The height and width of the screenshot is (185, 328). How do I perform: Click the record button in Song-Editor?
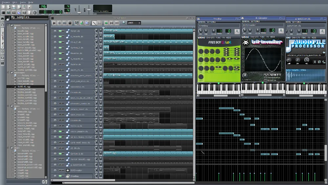click(59, 23)
